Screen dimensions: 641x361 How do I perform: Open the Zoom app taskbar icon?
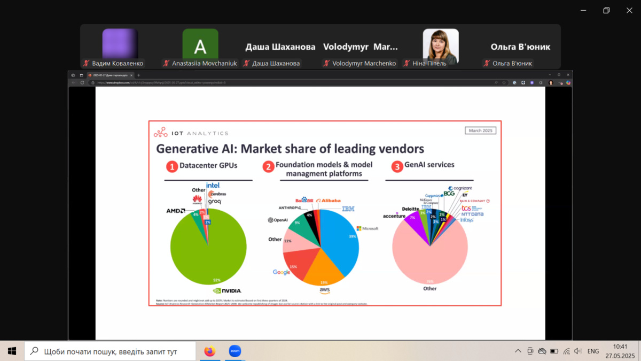pos(234,351)
